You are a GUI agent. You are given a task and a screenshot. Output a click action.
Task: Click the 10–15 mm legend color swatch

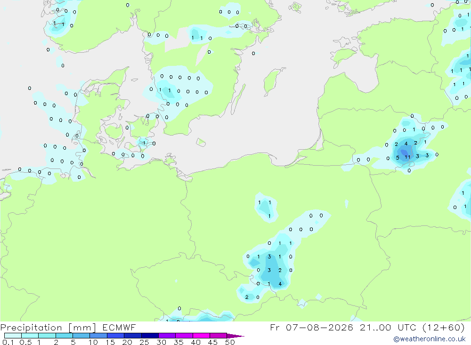[x=98, y=336]
